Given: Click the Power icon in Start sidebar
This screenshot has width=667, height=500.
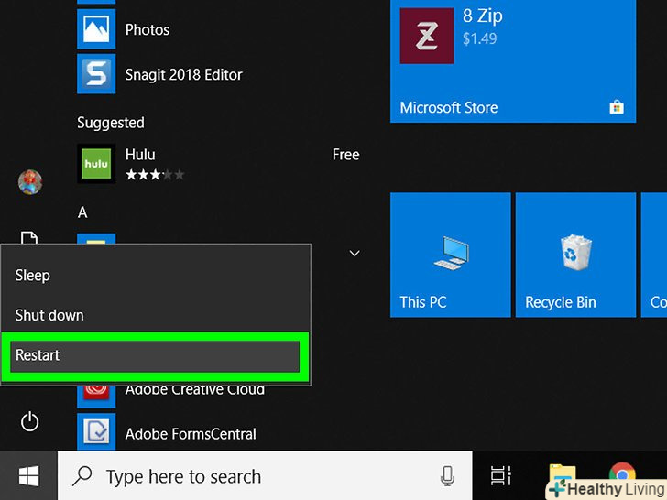Looking at the screenshot, I should tap(29, 422).
